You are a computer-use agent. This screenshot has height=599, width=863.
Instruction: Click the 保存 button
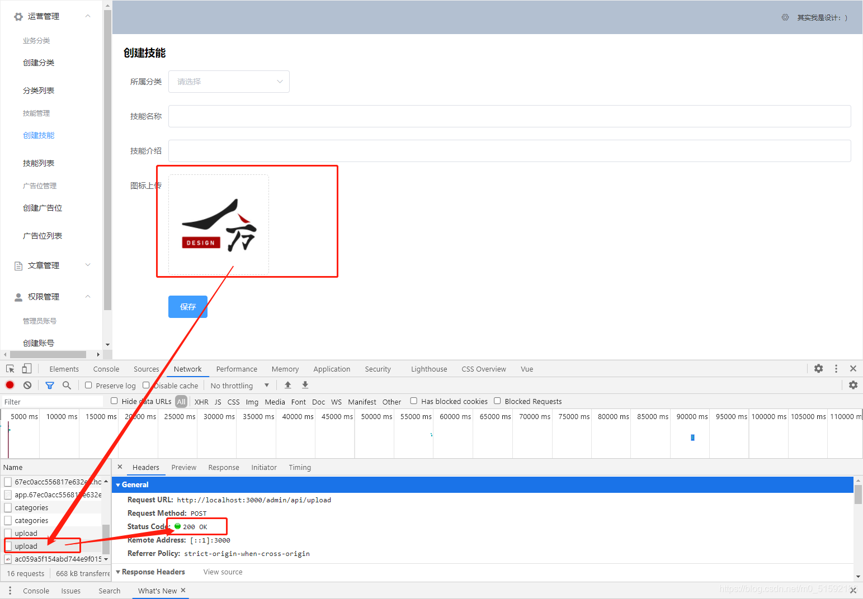188,307
